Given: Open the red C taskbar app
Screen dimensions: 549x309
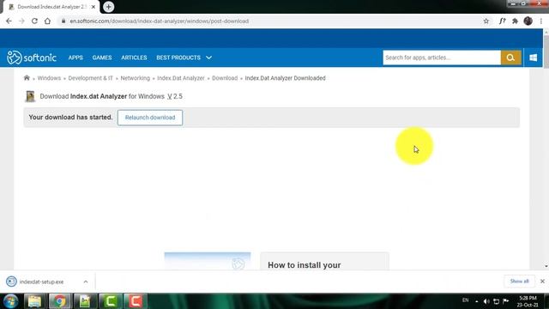Looking at the screenshot, I should pos(136,301).
